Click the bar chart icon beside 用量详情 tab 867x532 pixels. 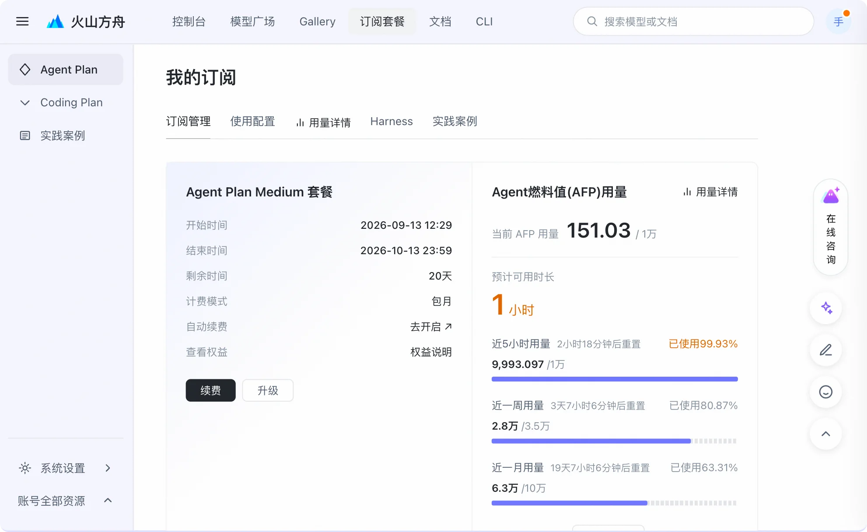click(x=300, y=123)
